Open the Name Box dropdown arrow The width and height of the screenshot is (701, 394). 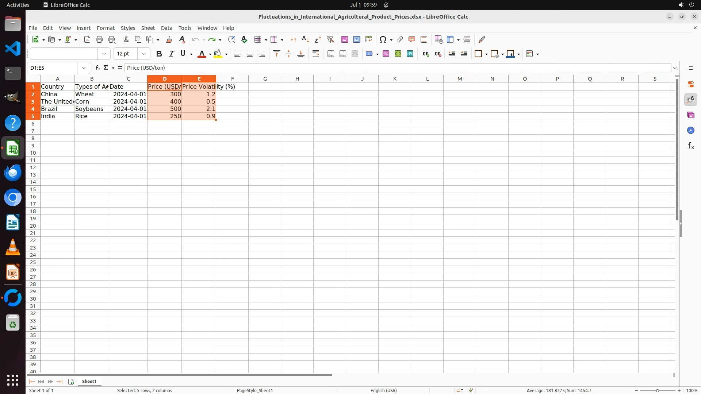tap(84, 68)
